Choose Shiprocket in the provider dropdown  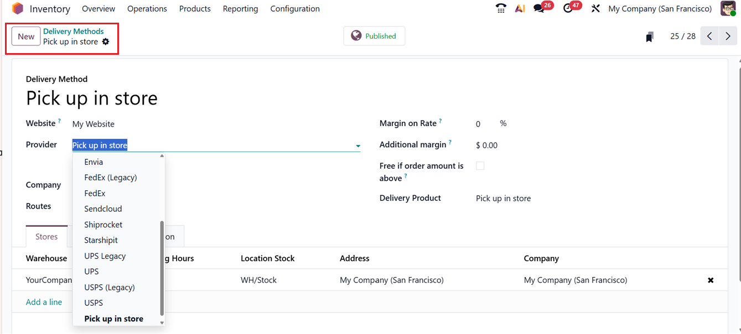103,225
